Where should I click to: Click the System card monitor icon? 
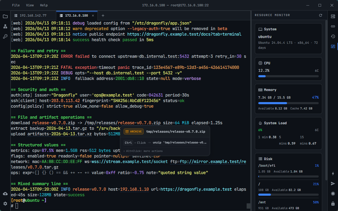pos(260,29)
